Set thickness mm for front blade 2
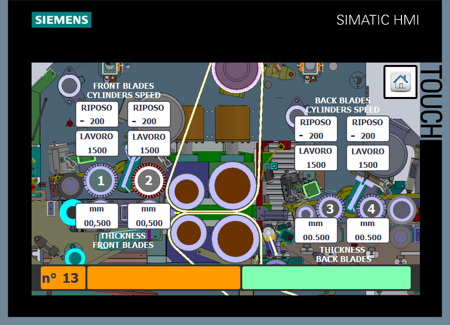The image size is (450, 325). point(149,216)
